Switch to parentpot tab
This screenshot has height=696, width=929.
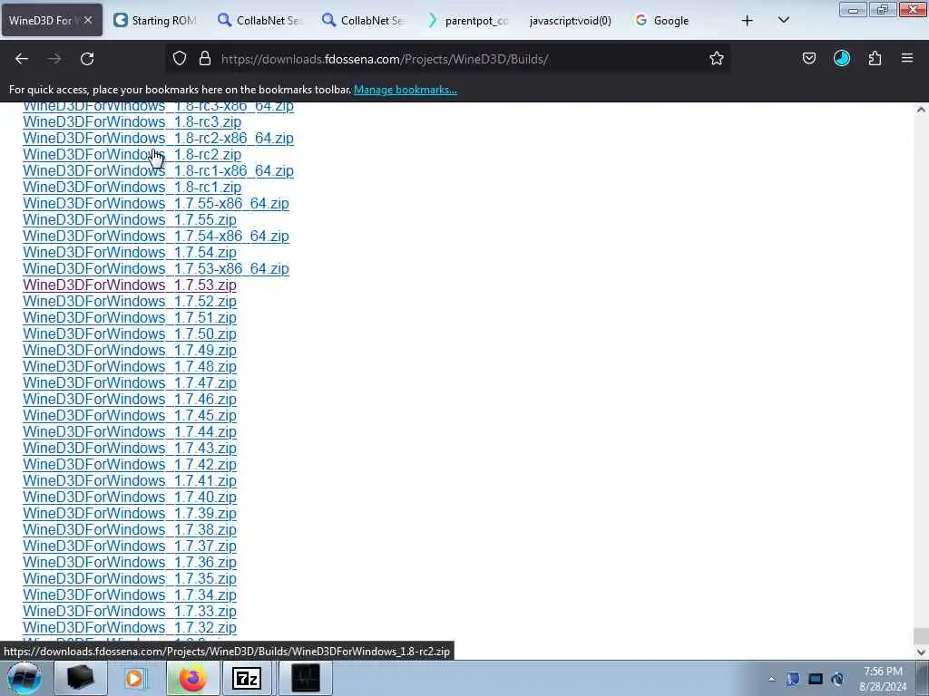[469, 21]
